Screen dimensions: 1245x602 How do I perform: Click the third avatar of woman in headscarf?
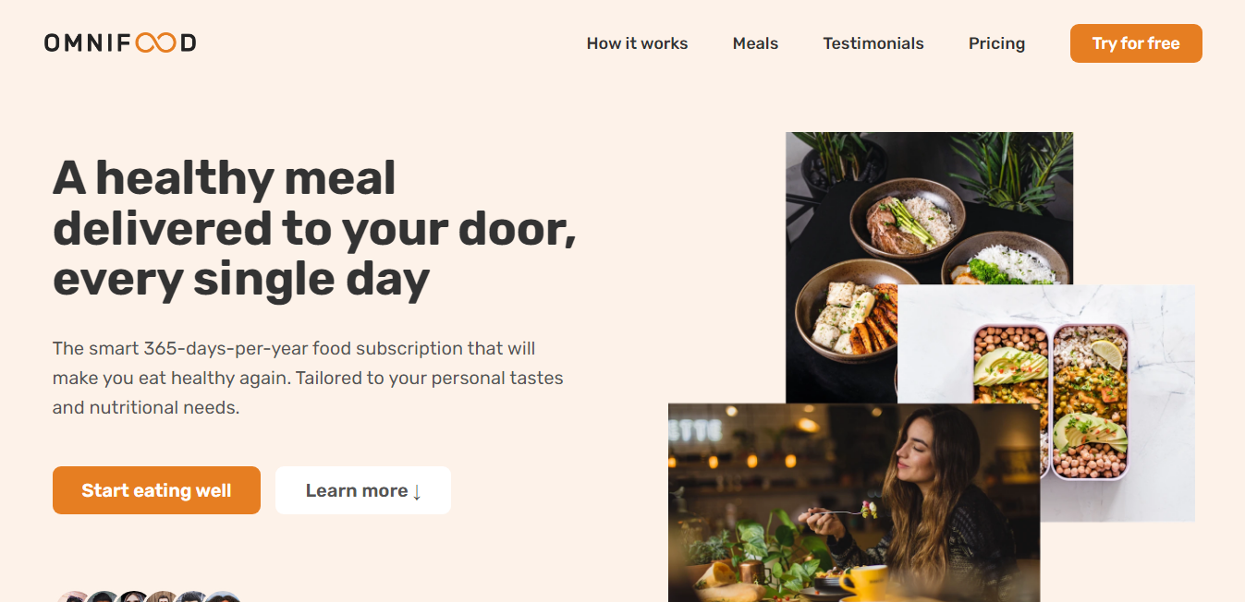click(x=133, y=597)
